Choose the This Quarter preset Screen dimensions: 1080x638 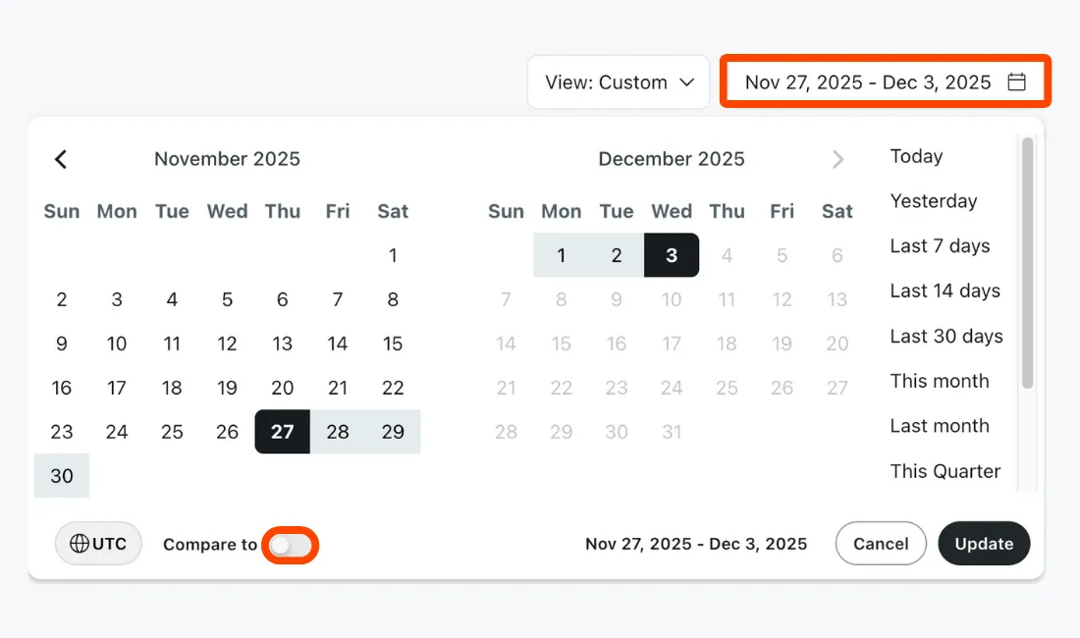click(945, 471)
